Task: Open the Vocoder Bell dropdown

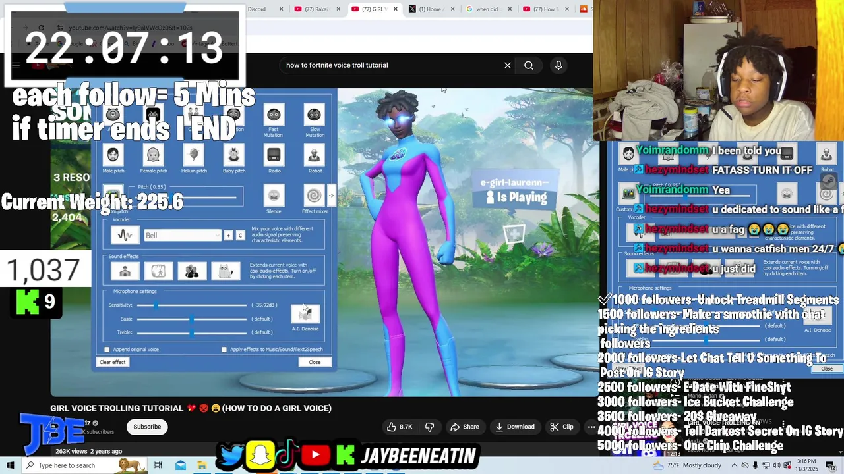Action: (182, 235)
